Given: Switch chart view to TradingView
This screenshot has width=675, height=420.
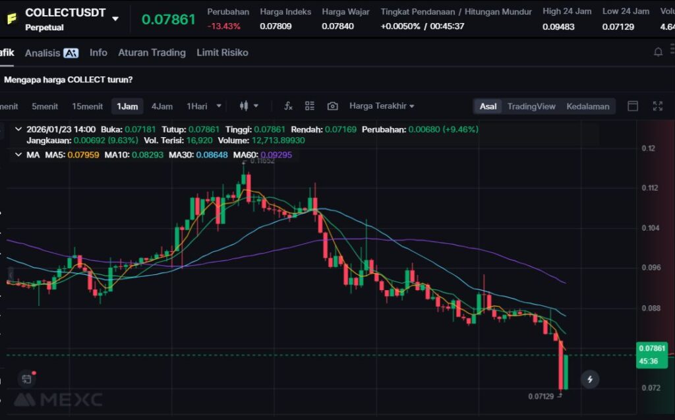Looking at the screenshot, I should coord(531,106).
